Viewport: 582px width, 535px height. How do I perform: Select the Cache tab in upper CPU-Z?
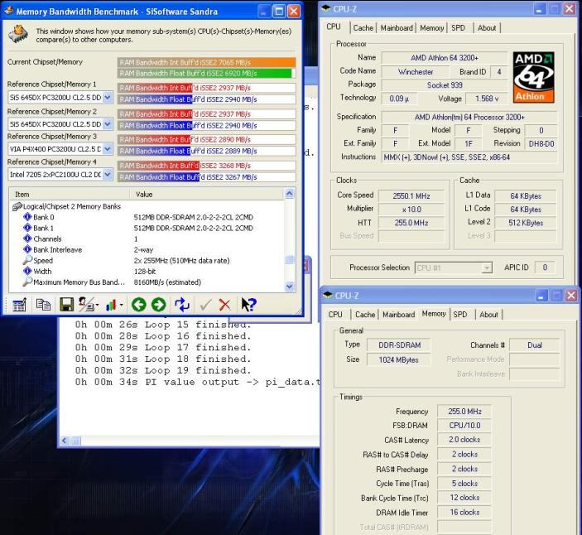(363, 28)
